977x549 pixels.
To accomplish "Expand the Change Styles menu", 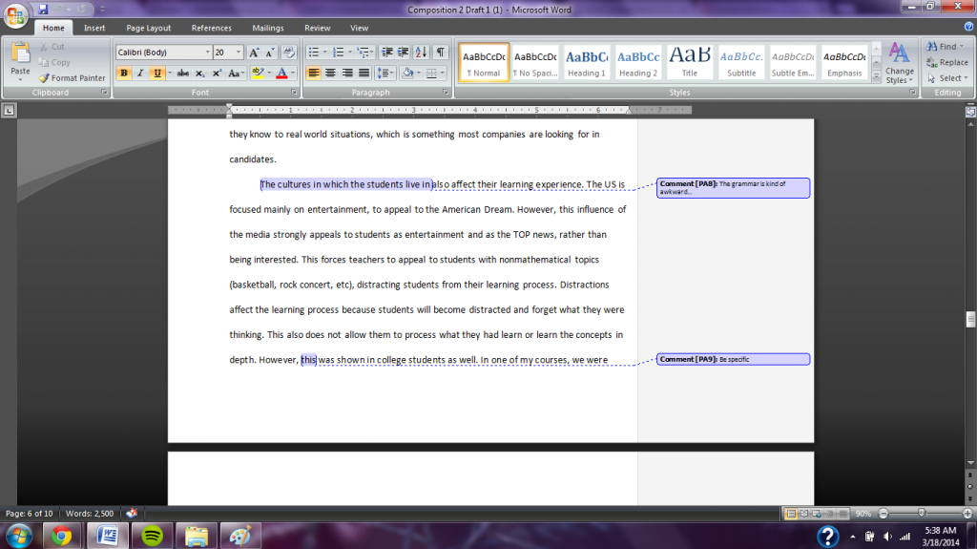I will [899, 63].
